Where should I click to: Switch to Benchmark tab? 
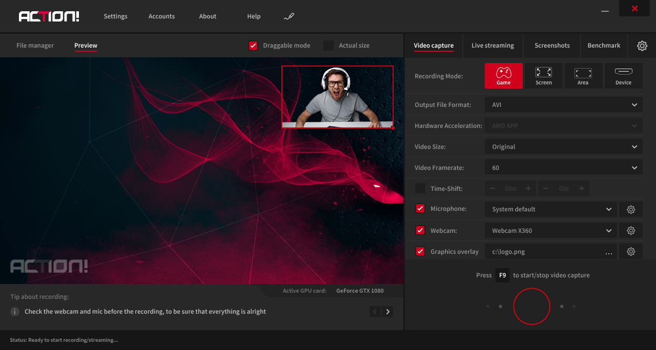click(604, 46)
